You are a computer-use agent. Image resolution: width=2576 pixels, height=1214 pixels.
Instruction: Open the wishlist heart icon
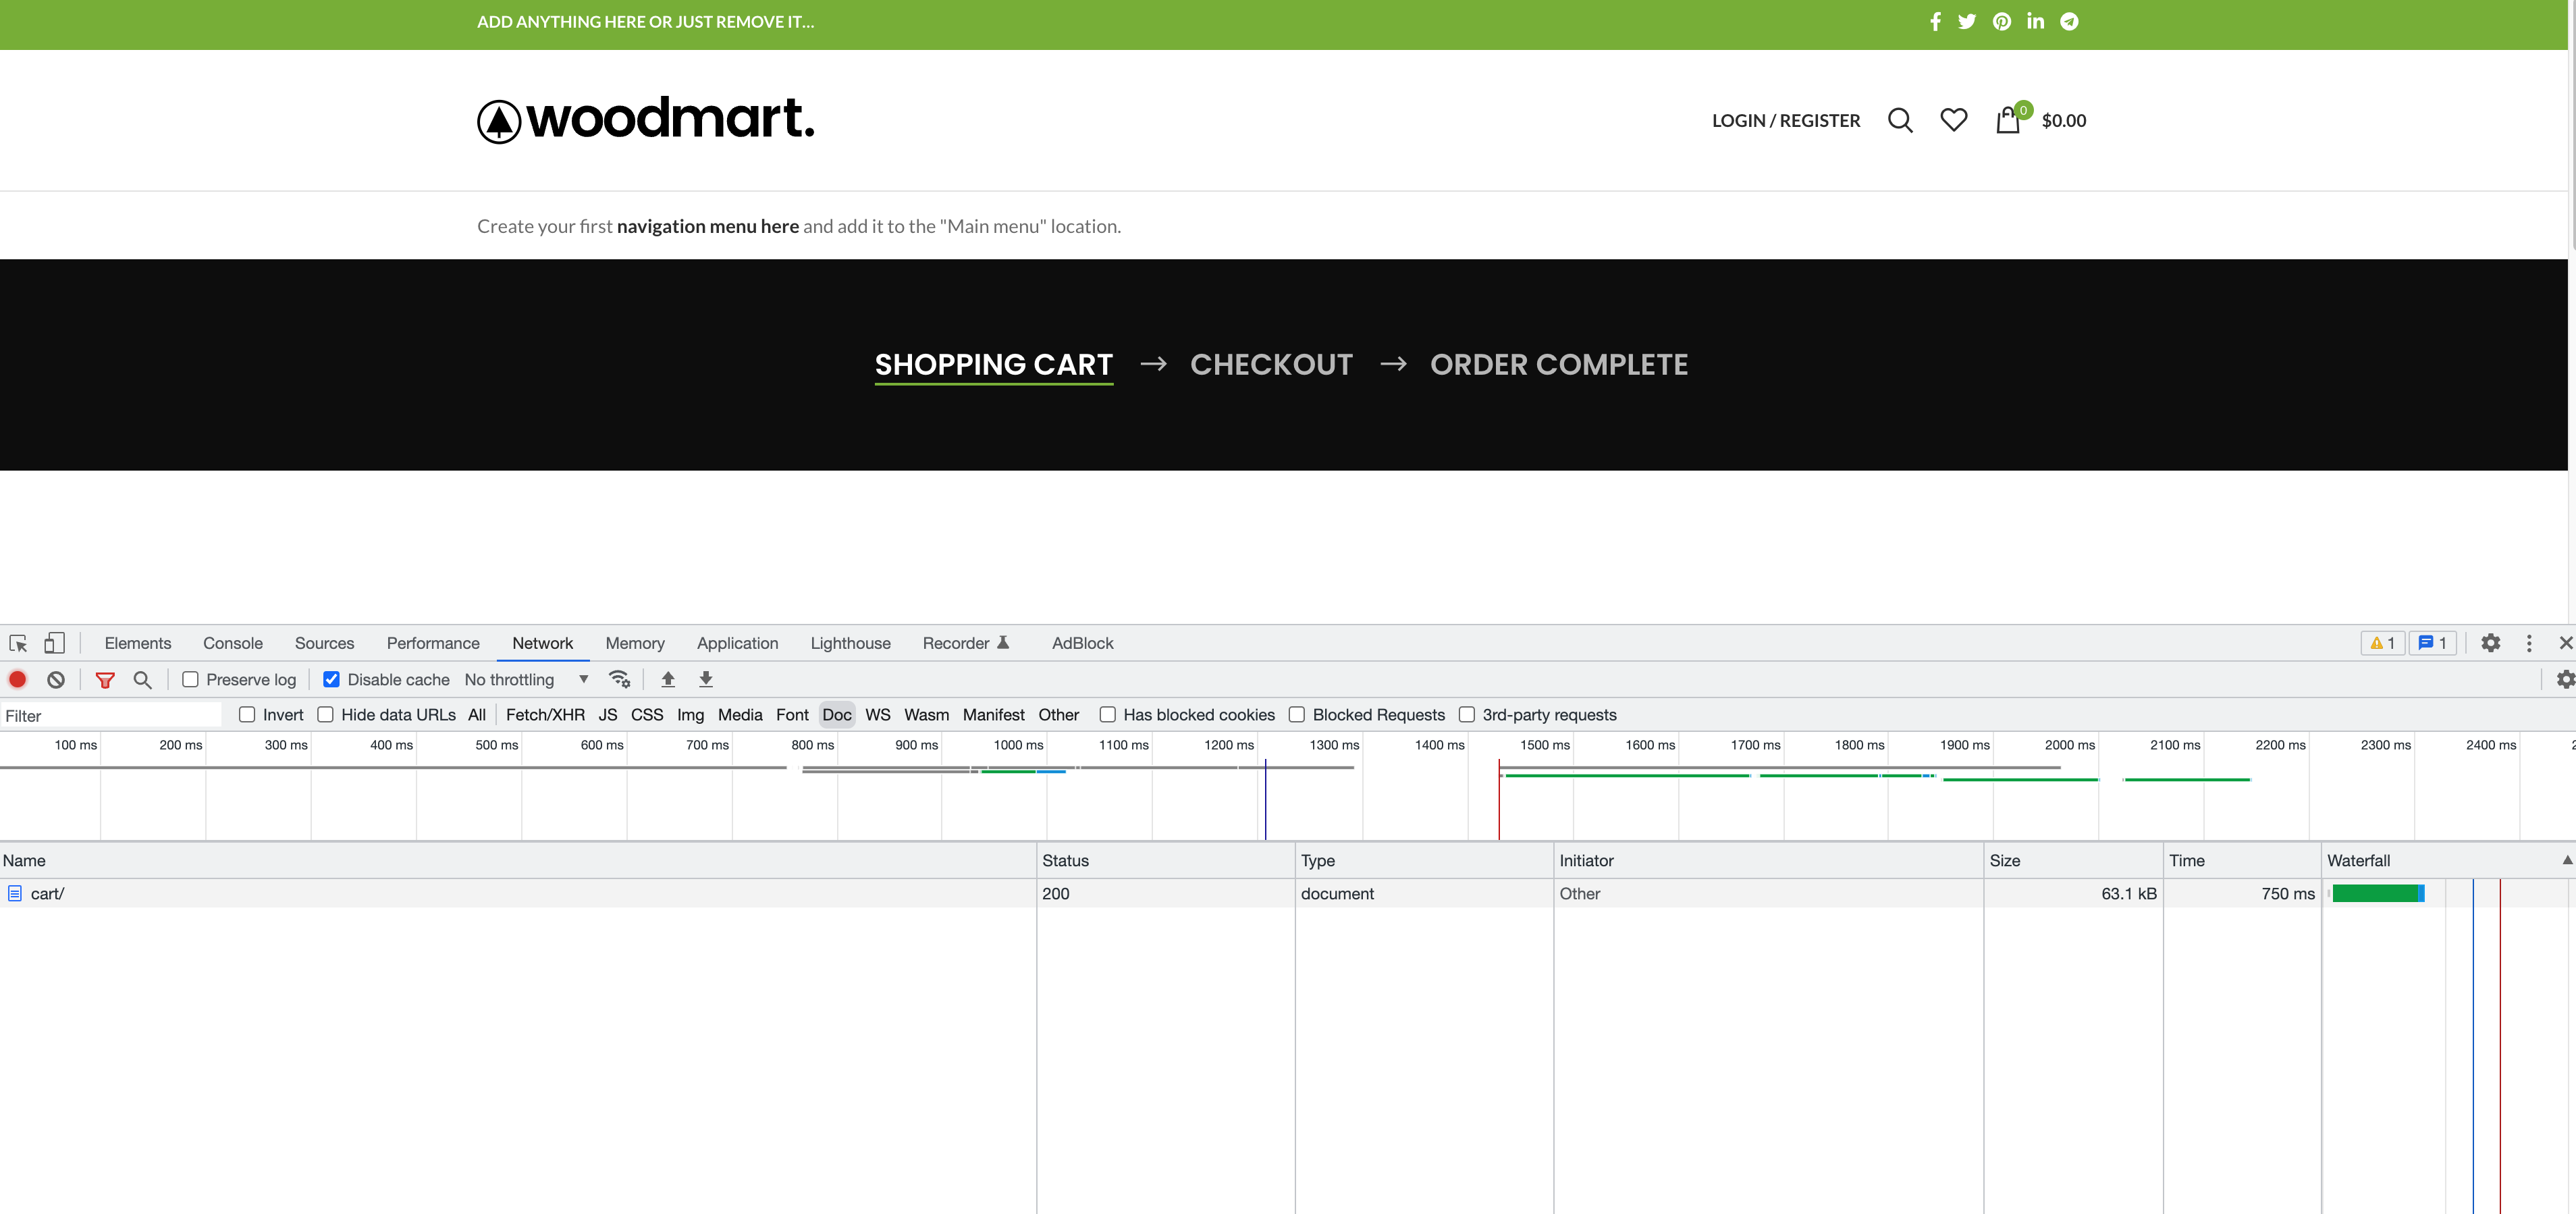(1953, 120)
